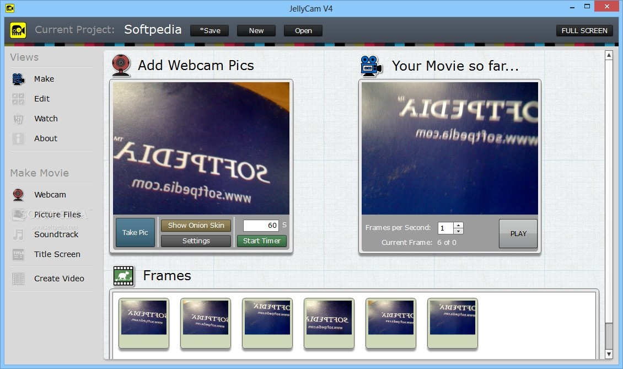Image resolution: width=623 pixels, height=369 pixels.
Task: Switch to the Watch view
Action: [x=46, y=119]
